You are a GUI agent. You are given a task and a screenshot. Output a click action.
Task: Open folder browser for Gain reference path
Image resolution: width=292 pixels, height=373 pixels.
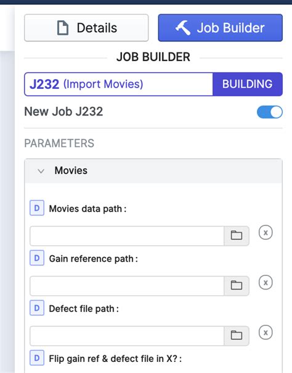coord(237,286)
